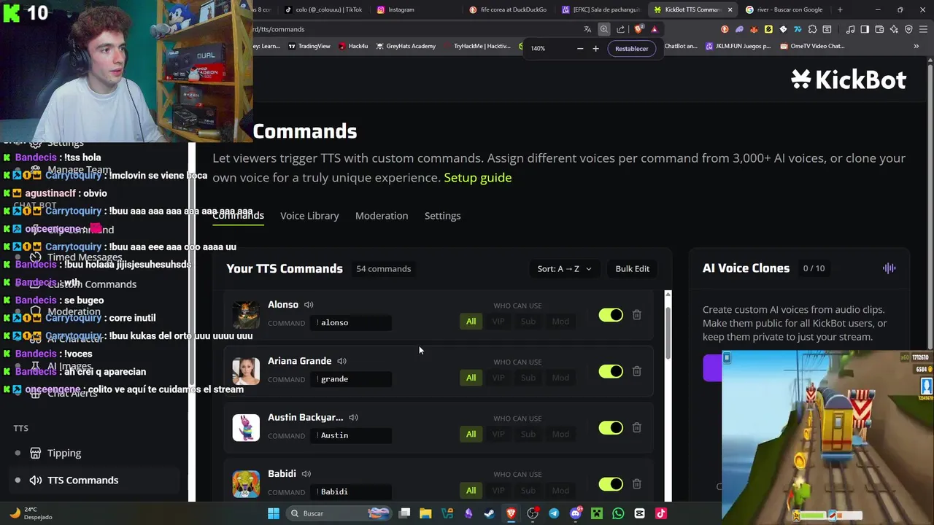
Task: Open the music note media control icon
Action: tap(851, 29)
